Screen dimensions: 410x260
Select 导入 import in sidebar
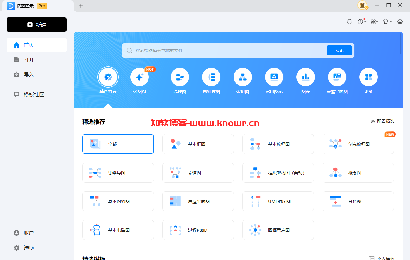click(37, 75)
